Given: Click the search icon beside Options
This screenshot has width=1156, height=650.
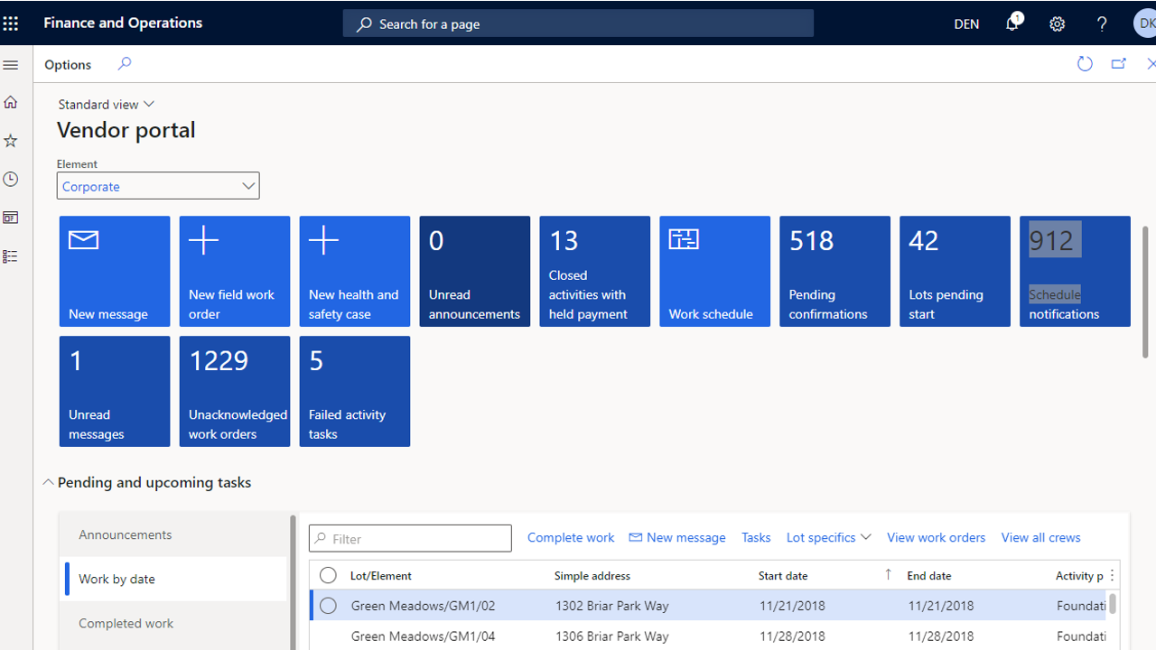Looking at the screenshot, I should point(125,64).
